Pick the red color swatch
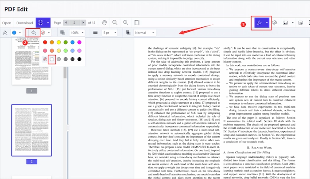 tap(44, 43)
